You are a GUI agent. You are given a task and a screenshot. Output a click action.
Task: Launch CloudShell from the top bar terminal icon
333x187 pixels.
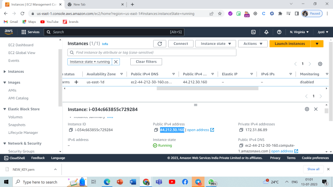click(253, 32)
